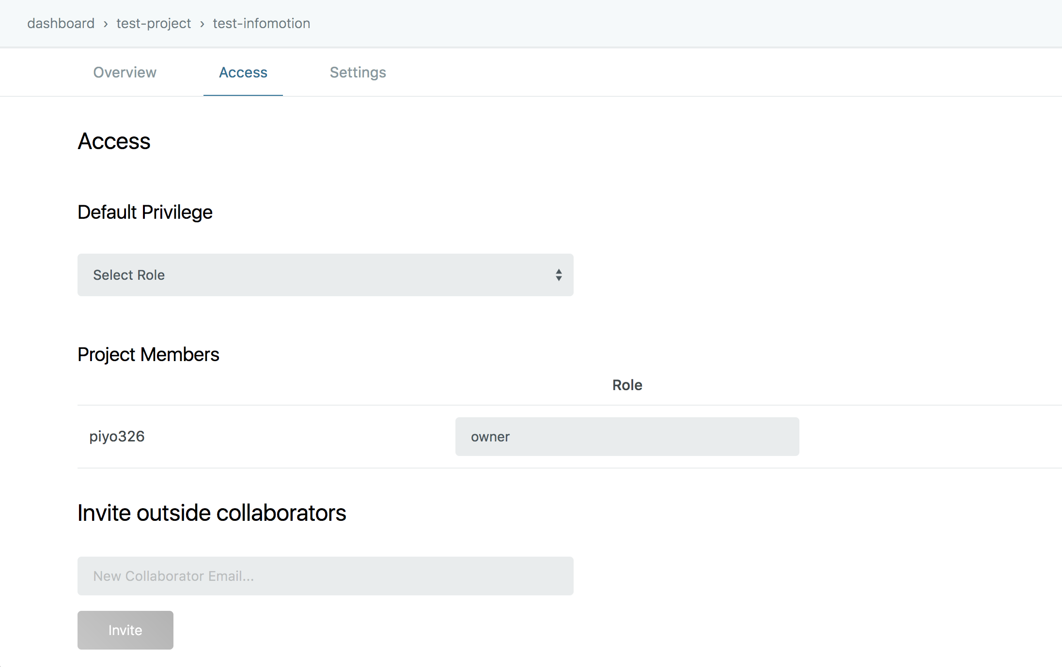The width and height of the screenshot is (1062, 667).
Task: Open the Settings tab
Action: [358, 73]
